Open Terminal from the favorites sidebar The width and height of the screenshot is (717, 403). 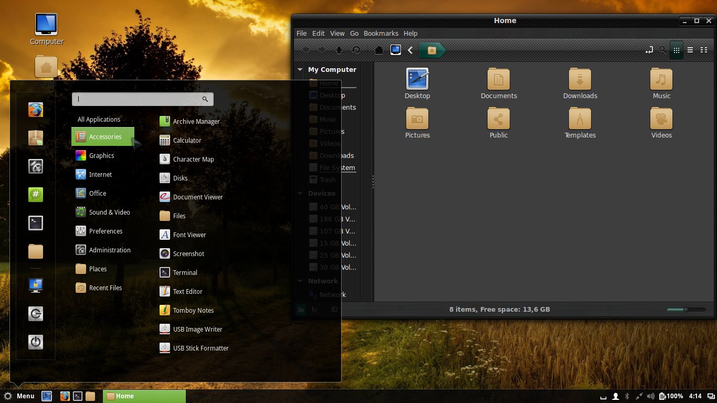36,223
